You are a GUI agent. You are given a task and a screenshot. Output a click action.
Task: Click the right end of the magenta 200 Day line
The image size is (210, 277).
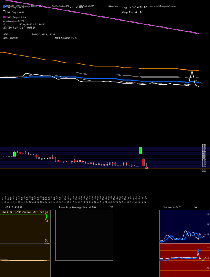pyautogui.click(x=199, y=33)
